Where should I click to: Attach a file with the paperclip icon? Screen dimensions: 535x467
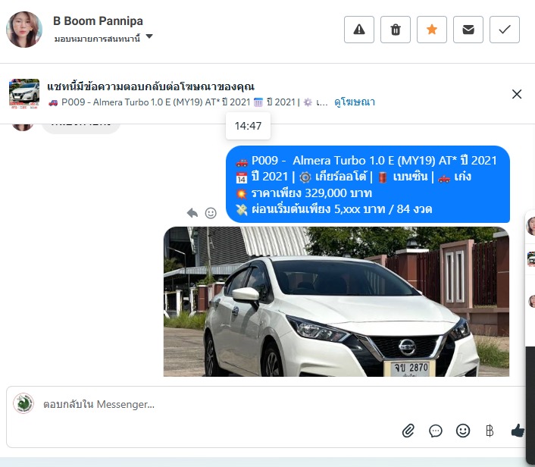[408, 431]
